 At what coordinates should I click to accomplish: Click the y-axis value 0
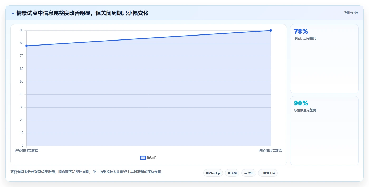22,146
